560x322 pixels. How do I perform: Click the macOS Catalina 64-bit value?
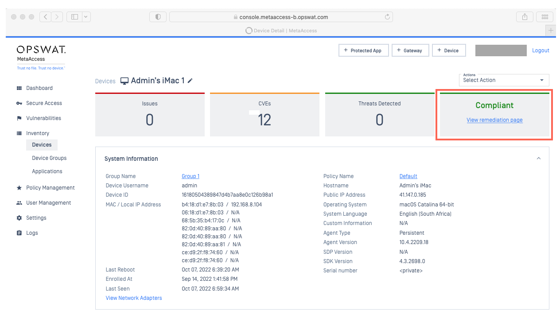pyautogui.click(x=427, y=205)
